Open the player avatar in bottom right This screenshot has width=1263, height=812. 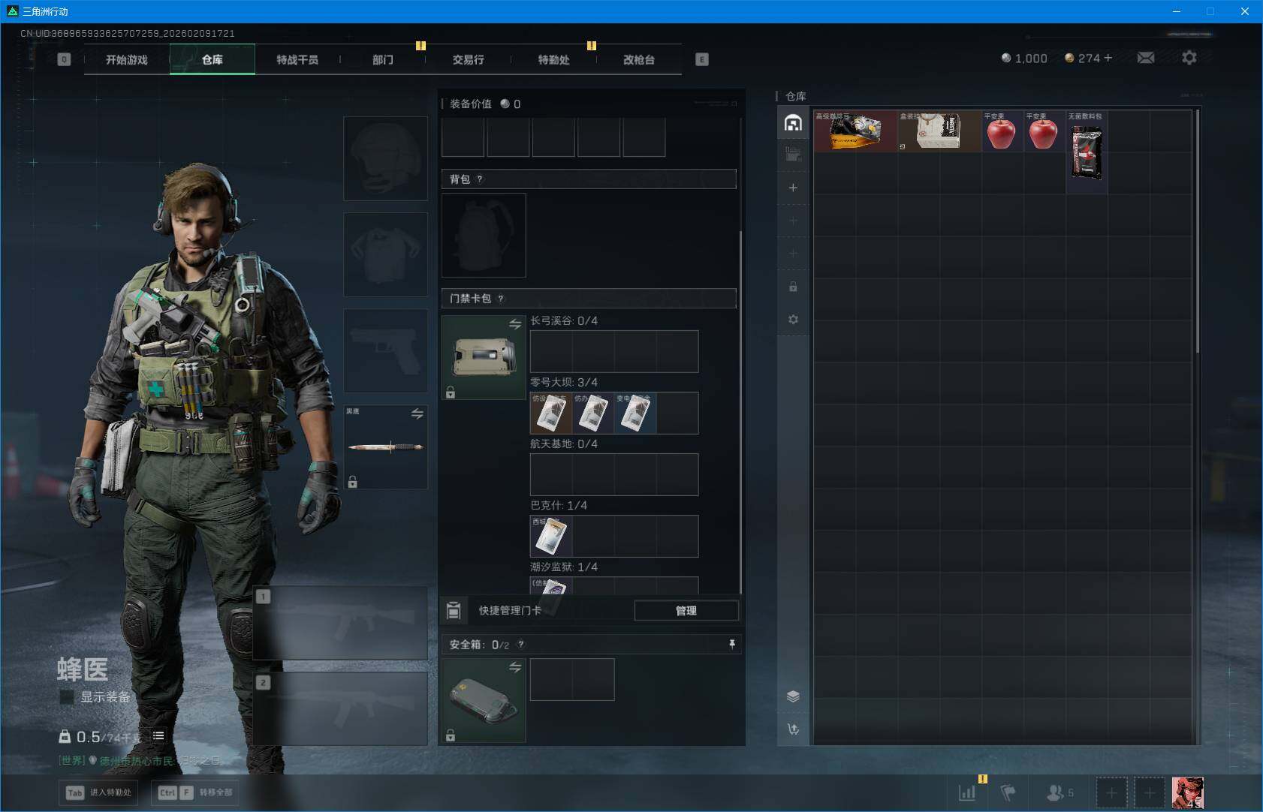pos(1188,792)
